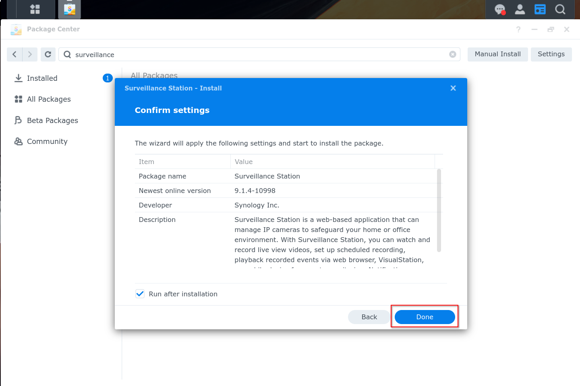Clear the surveillance search text
Screen dimensions: 580x386
453,54
